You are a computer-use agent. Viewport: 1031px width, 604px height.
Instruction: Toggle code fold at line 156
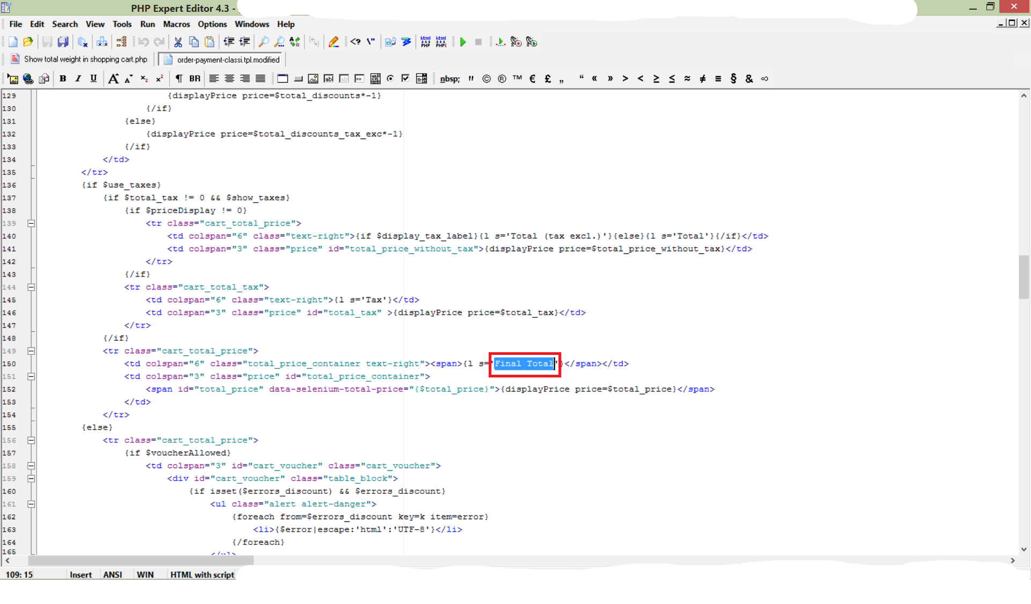pyautogui.click(x=31, y=440)
